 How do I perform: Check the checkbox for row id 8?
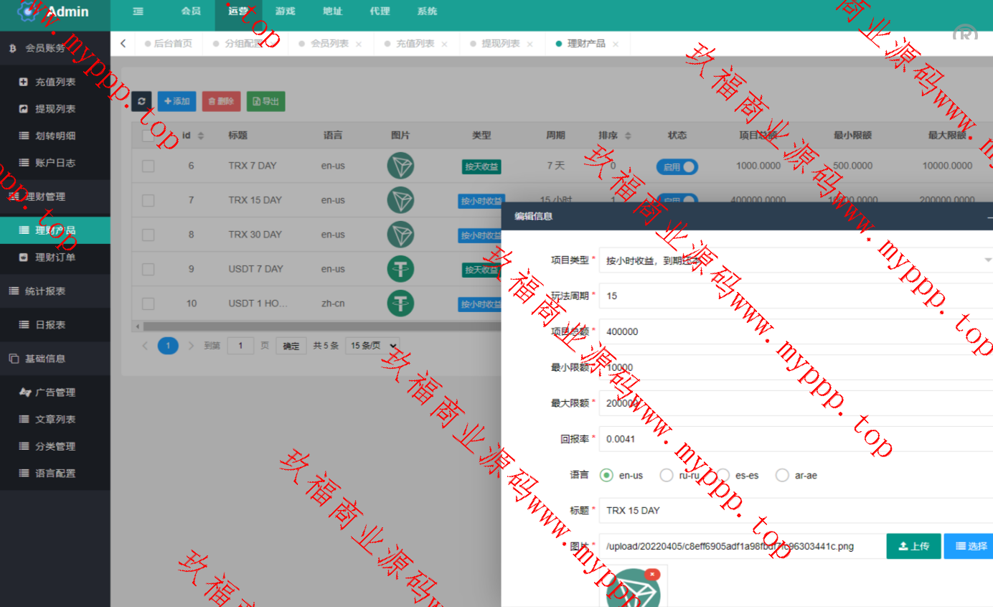pos(148,235)
